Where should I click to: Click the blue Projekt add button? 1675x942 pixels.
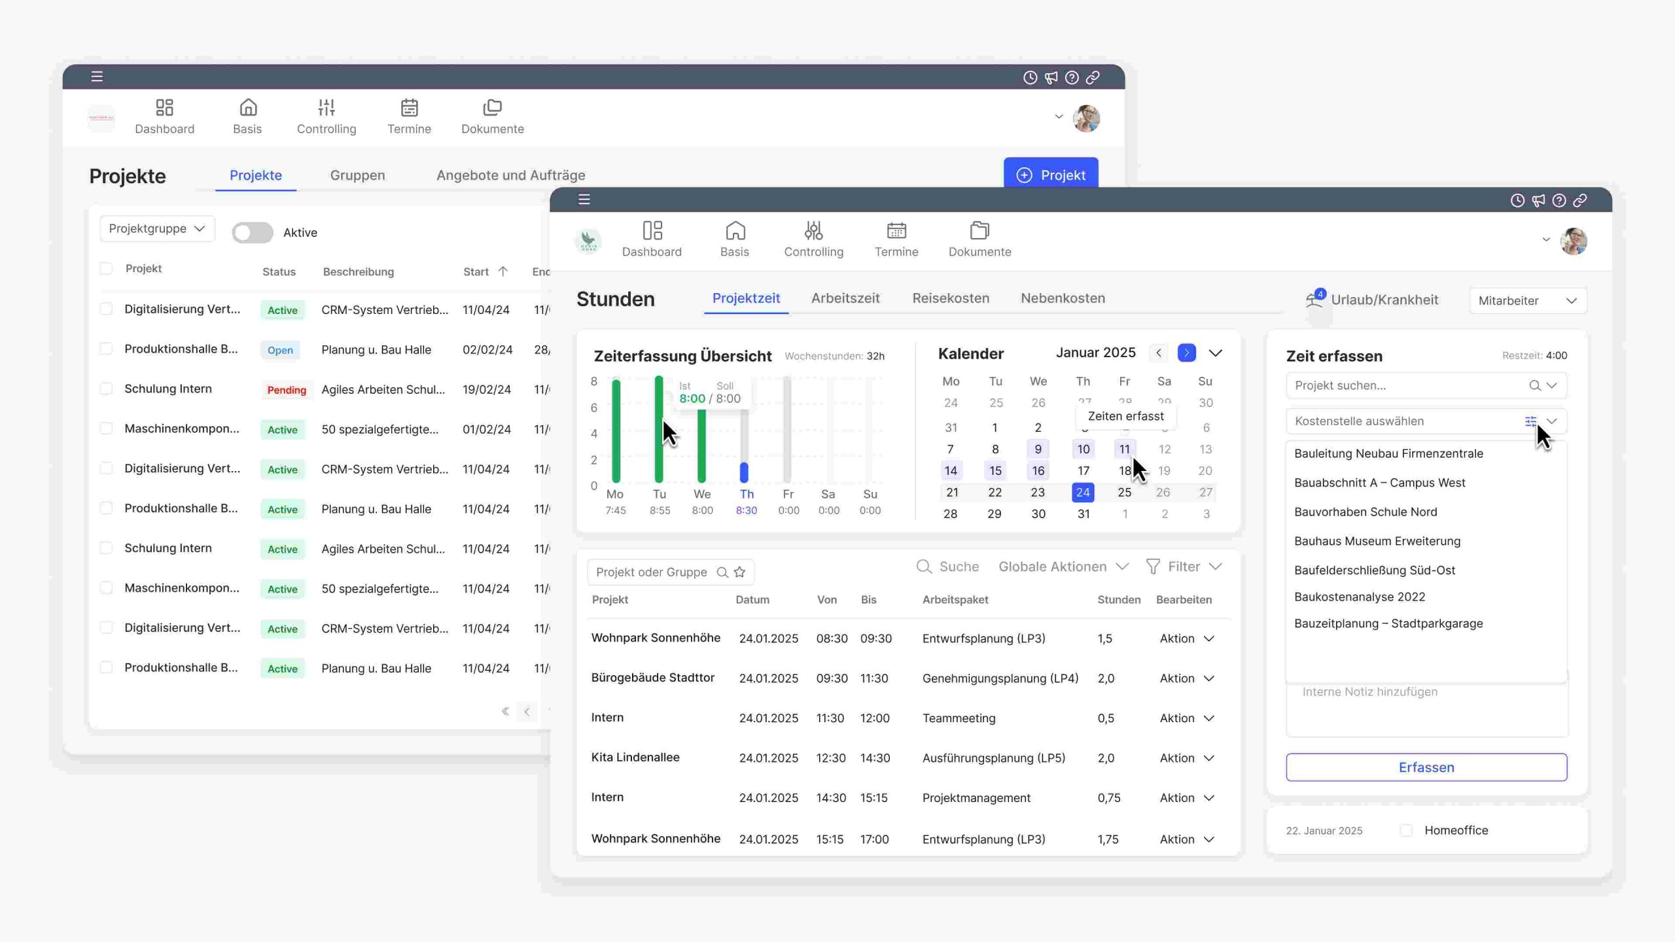[1051, 175]
